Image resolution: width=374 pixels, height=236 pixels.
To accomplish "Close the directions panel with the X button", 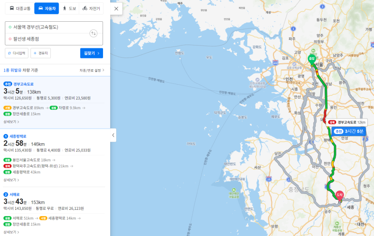I will [116, 9].
